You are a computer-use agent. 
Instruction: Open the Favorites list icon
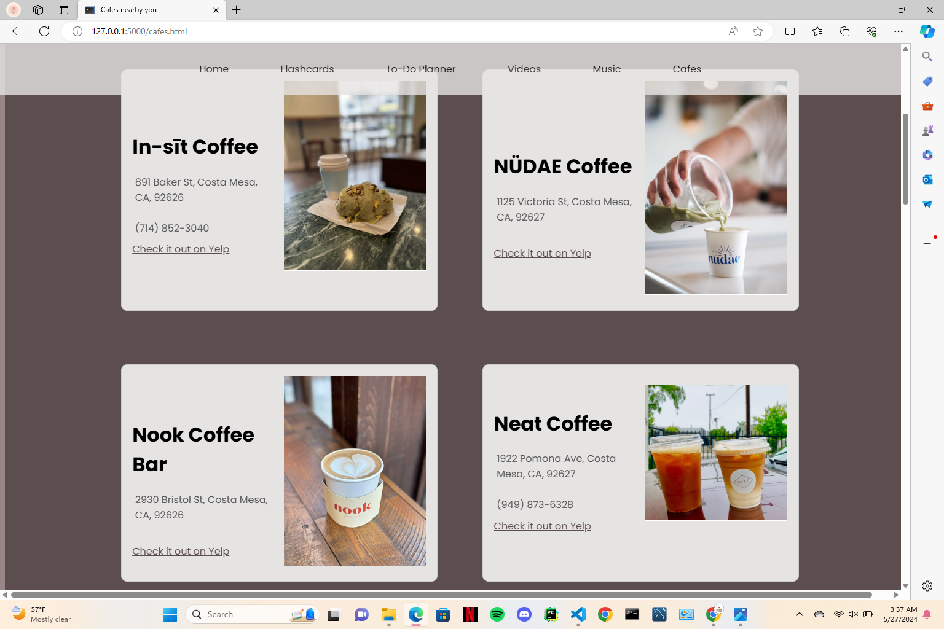(x=817, y=31)
